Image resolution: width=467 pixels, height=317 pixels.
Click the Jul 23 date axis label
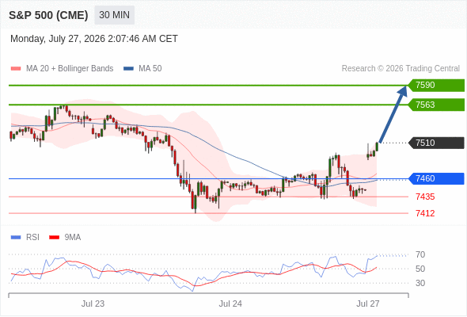click(x=93, y=304)
